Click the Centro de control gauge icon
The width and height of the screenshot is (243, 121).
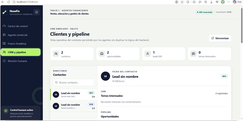[4, 26]
